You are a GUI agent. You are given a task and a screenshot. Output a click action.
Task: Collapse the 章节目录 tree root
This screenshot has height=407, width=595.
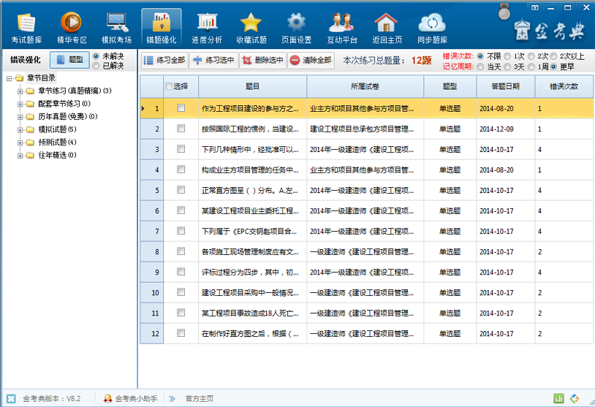coord(9,78)
